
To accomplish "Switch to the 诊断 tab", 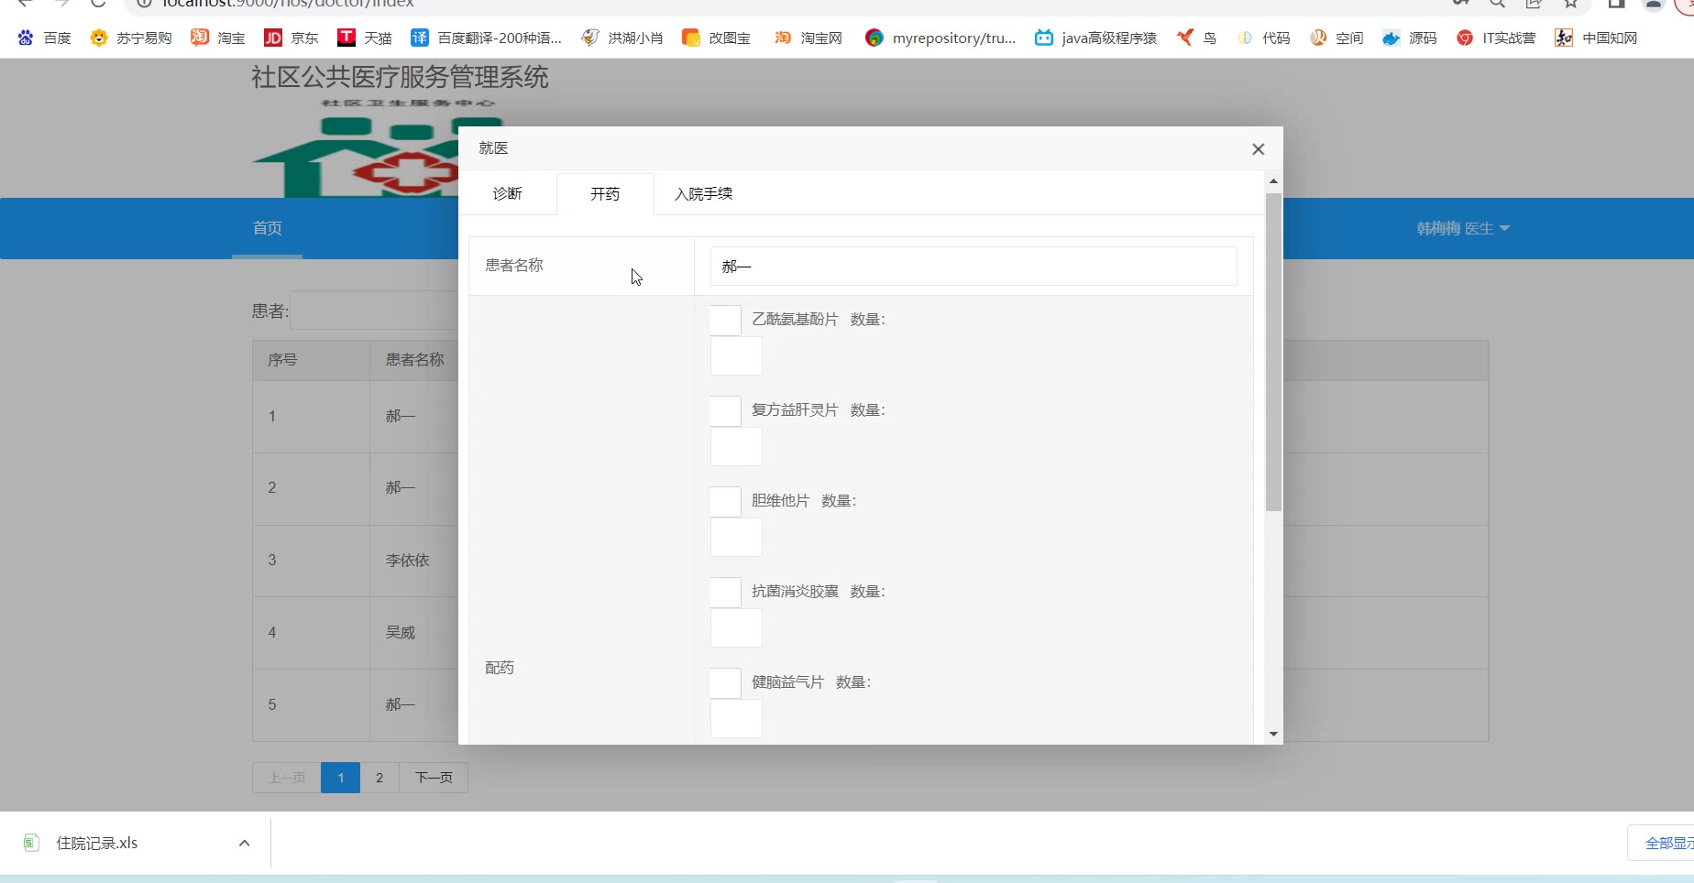I will coord(507,194).
